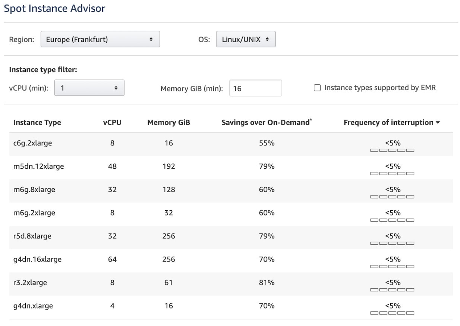Click 128 memory value for m6g.8xlarge
The image size is (460, 326).
click(168, 189)
